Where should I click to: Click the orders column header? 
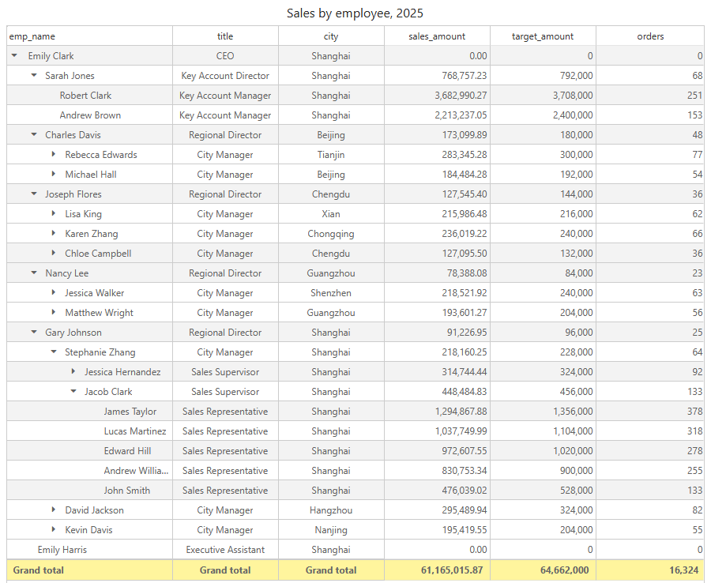click(650, 36)
